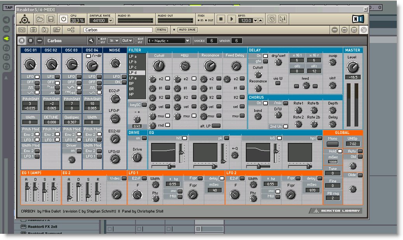Click the filter Cutoff knob

click(159, 66)
